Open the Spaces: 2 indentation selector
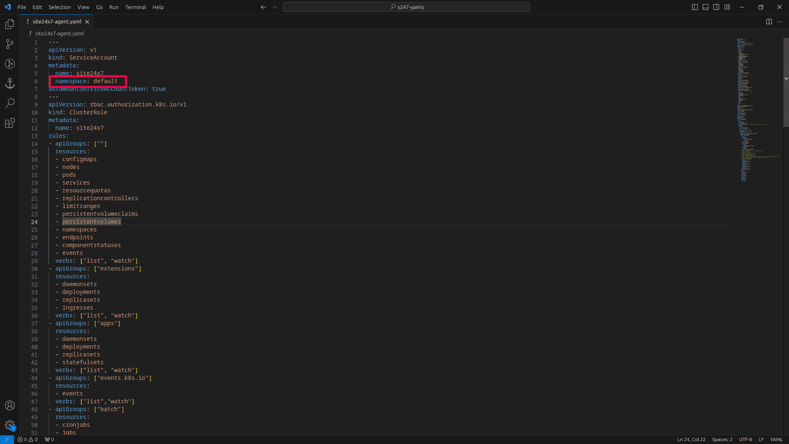 coord(722,439)
